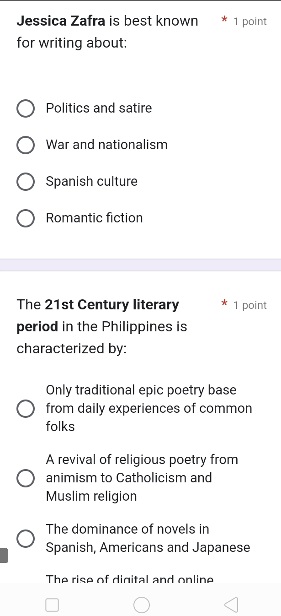This screenshot has width=281, height=616.
Task: Click the 'Politics and satire' option text
Action: [x=99, y=108]
